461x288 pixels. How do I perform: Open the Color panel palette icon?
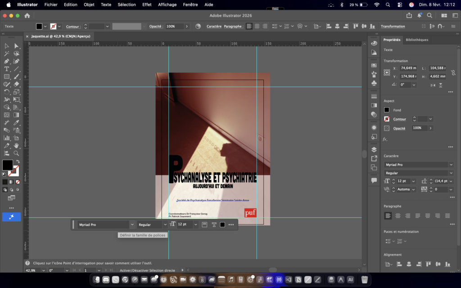point(374,43)
